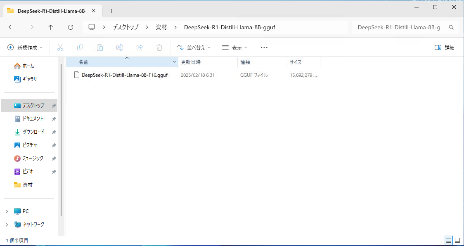
Task: Expand the ネットワーク tree node
Action: click(7, 225)
